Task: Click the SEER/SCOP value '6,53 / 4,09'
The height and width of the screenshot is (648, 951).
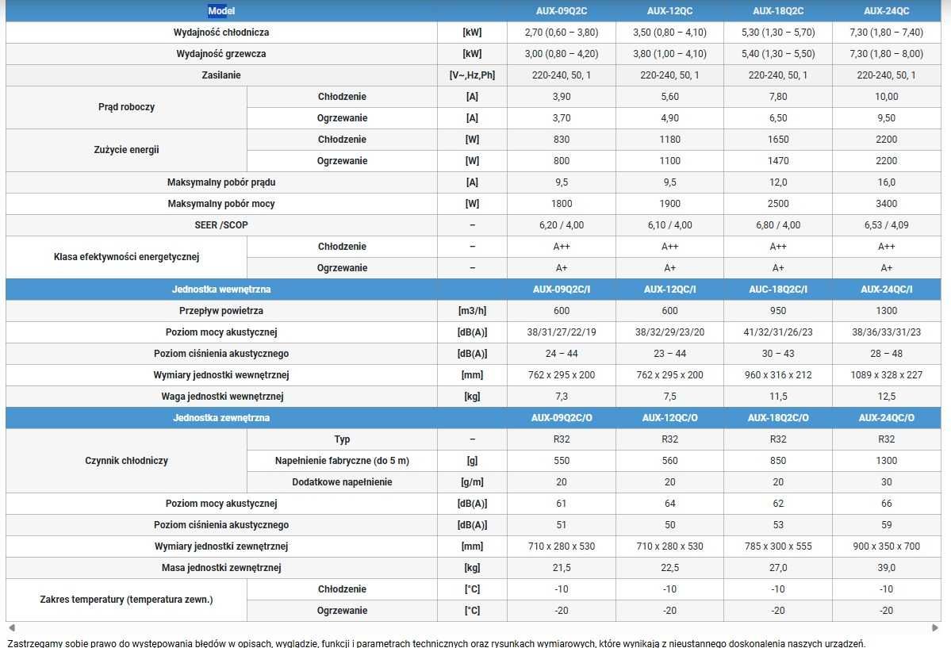Action: point(887,225)
